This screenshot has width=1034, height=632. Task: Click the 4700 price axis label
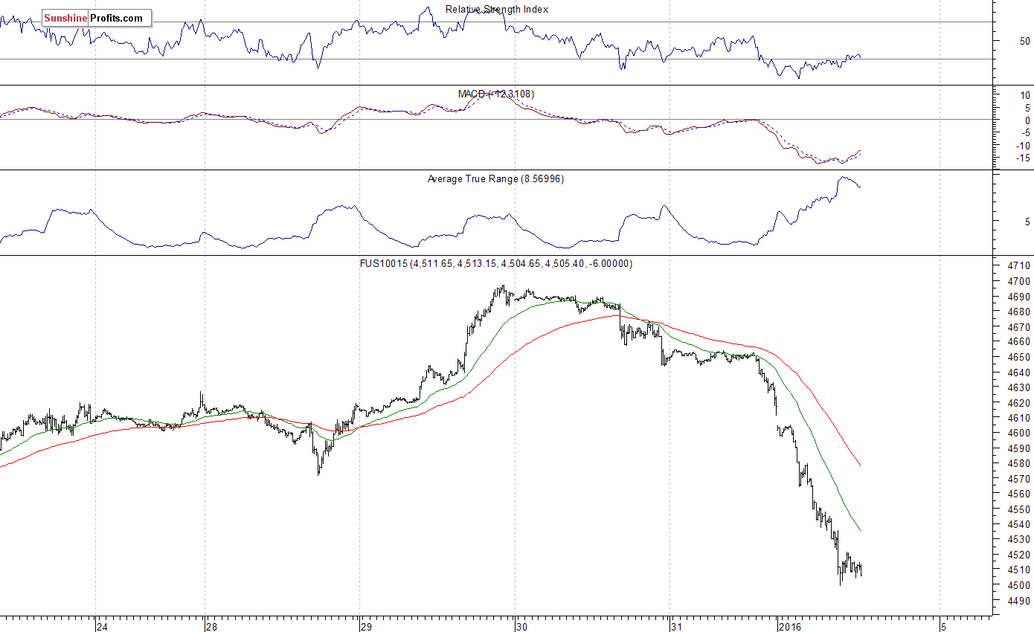coord(1020,282)
